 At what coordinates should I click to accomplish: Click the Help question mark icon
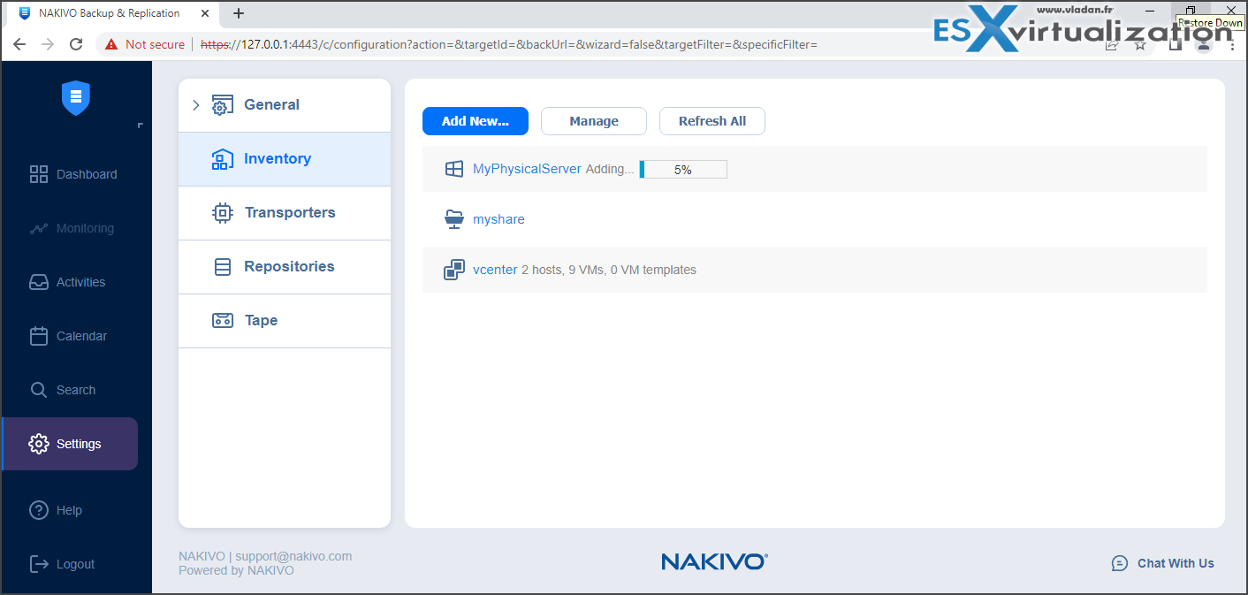[x=39, y=510]
